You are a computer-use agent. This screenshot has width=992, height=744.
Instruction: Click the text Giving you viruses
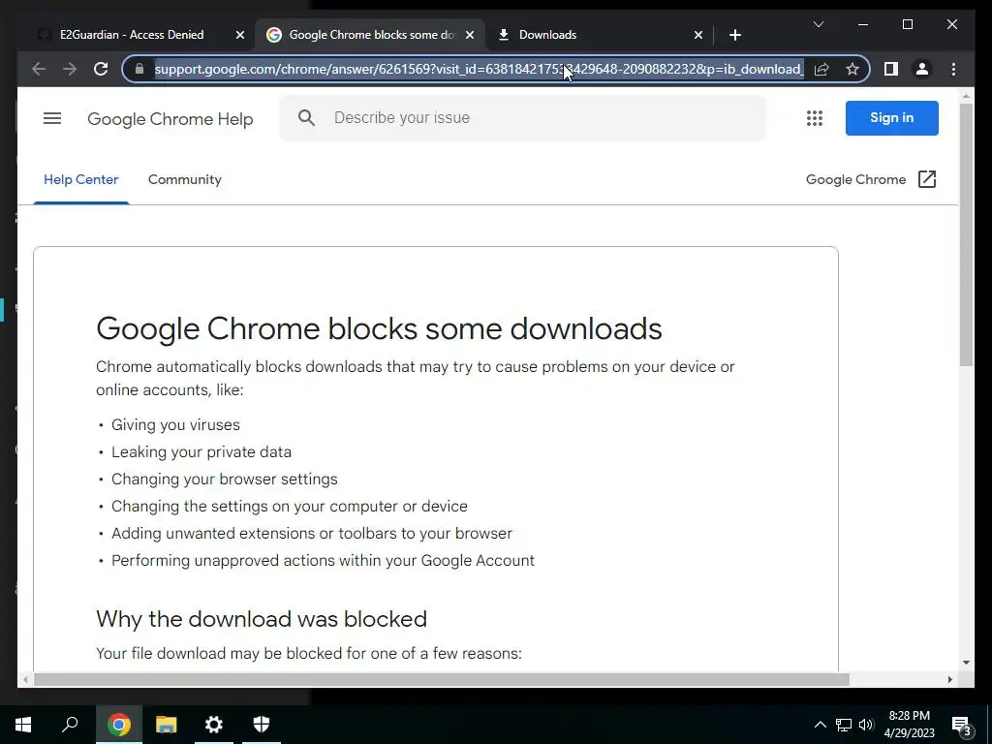[x=176, y=424]
